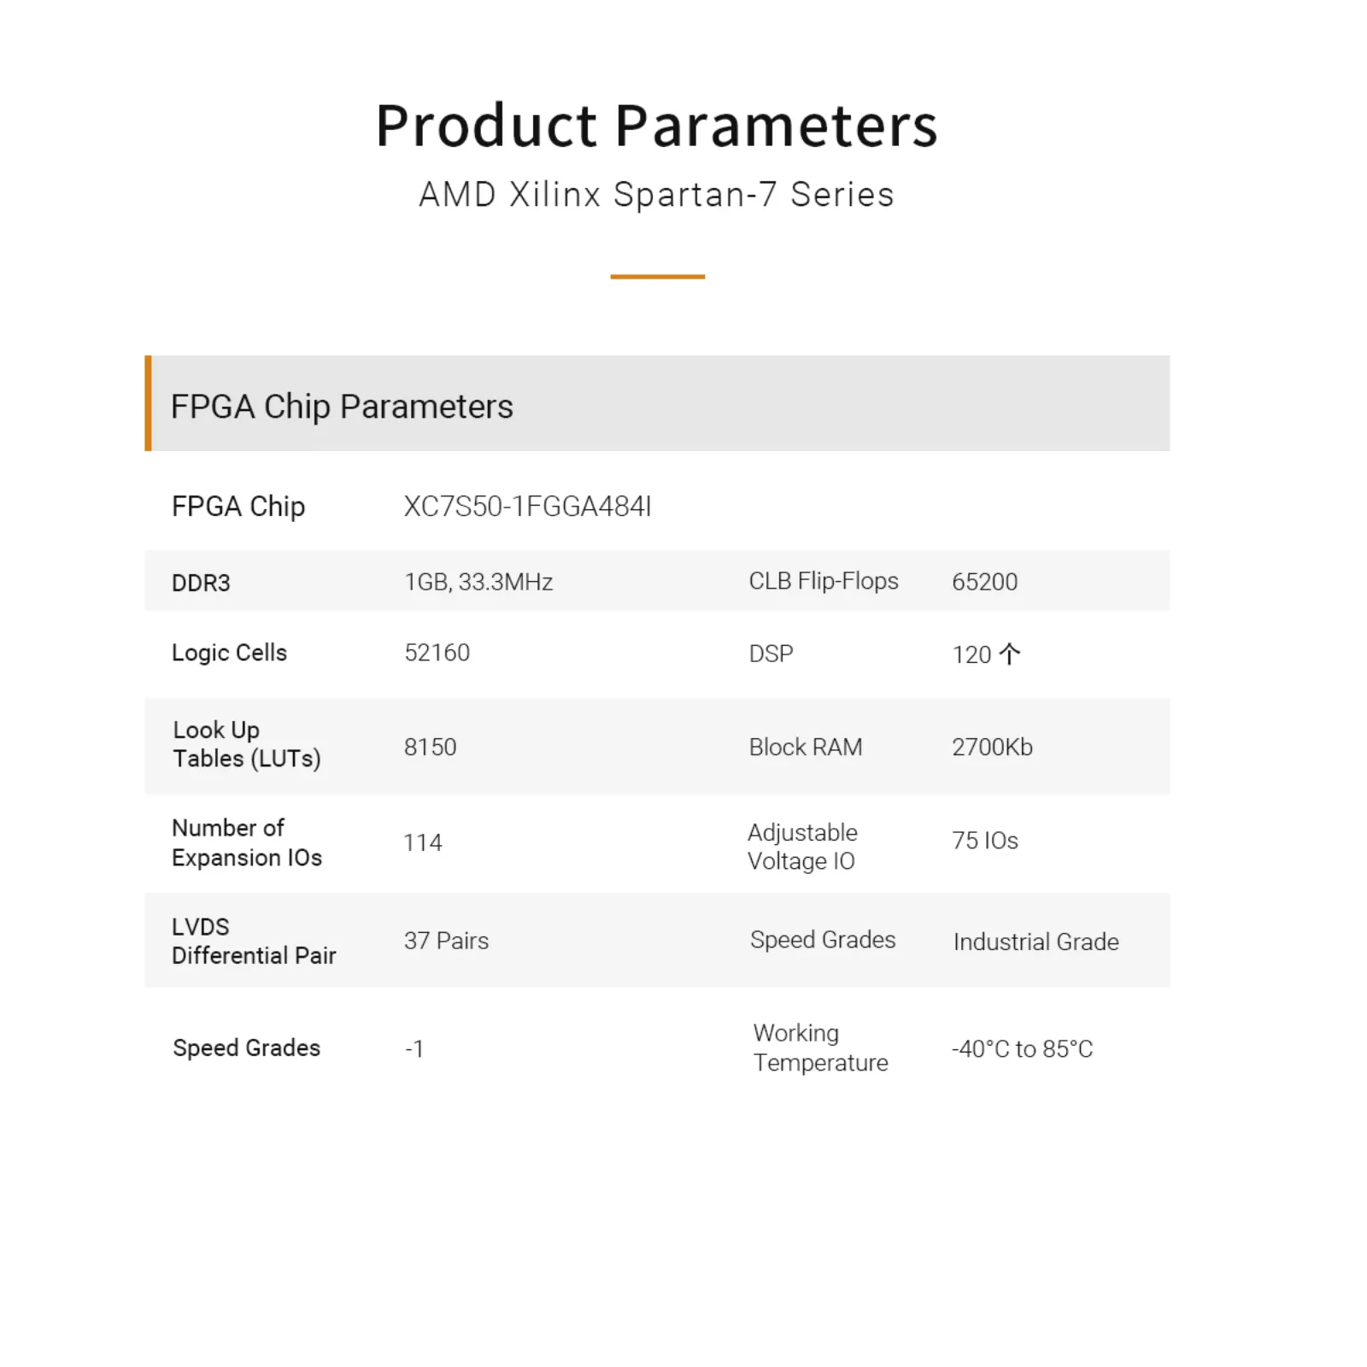Click the upward arrow next to 120
The height and width of the screenshot is (1367, 1367).
click(1009, 654)
